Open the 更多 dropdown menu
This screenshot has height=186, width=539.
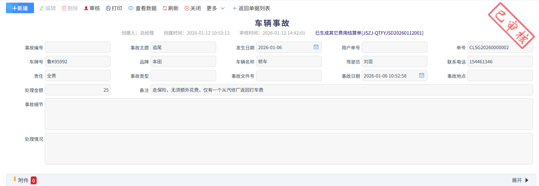[215, 8]
